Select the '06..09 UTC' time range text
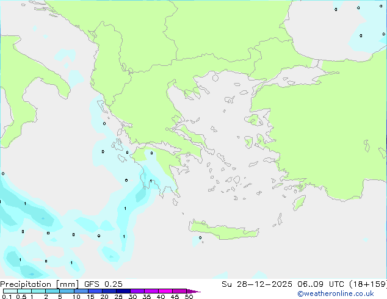This screenshot has height=299, width=387. pos(320,284)
